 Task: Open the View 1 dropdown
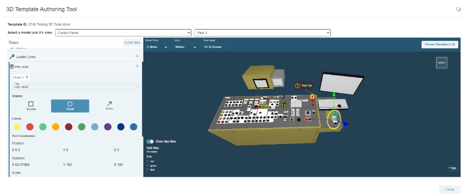tap(263, 33)
